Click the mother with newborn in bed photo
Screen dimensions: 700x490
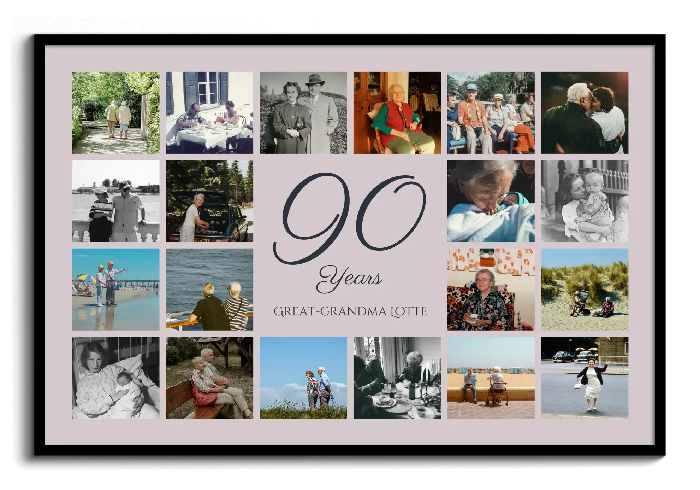[x=115, y=378]
